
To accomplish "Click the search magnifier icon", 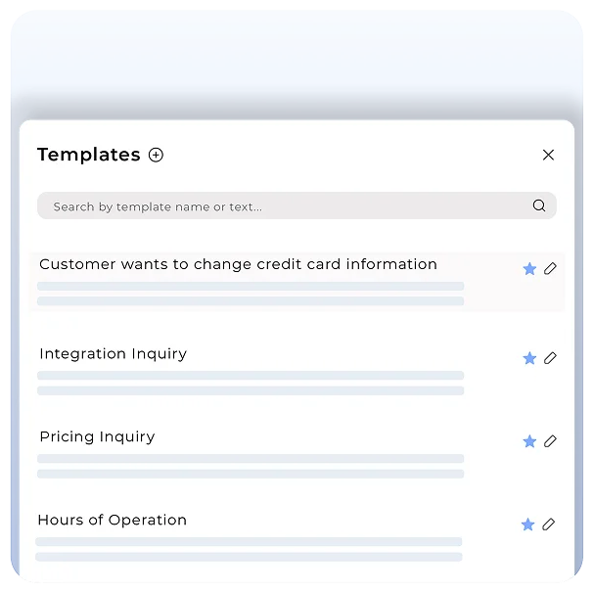I will coord(539,205).
